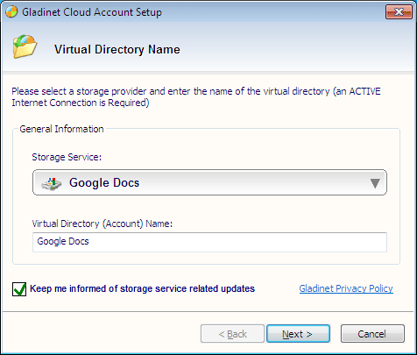This screenshot has height=355, width=417.
Task: Click the Storage Service dropdown arrow
Action: [375, 183]
